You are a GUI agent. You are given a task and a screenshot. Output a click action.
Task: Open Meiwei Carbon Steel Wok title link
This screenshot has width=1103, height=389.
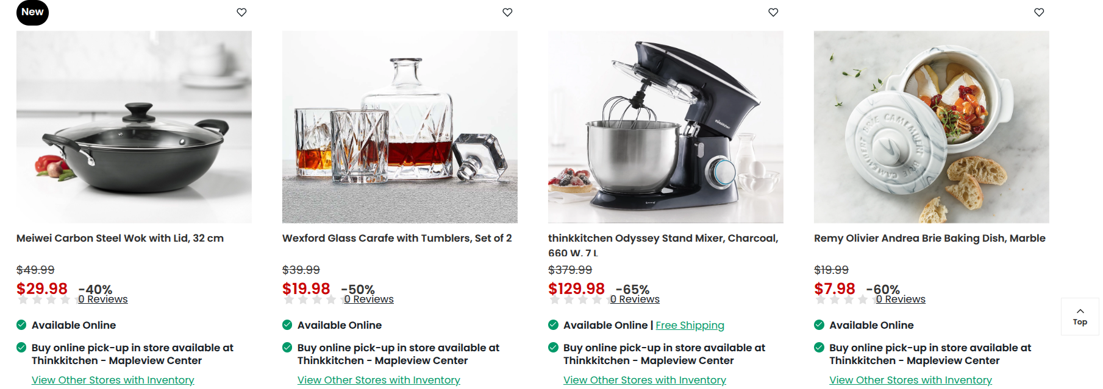[x=120, y=238]
